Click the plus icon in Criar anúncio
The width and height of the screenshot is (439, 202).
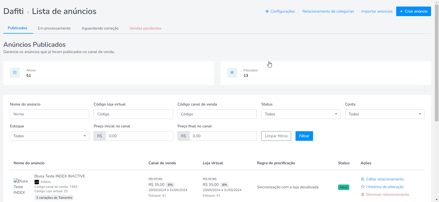click(401, 11)
